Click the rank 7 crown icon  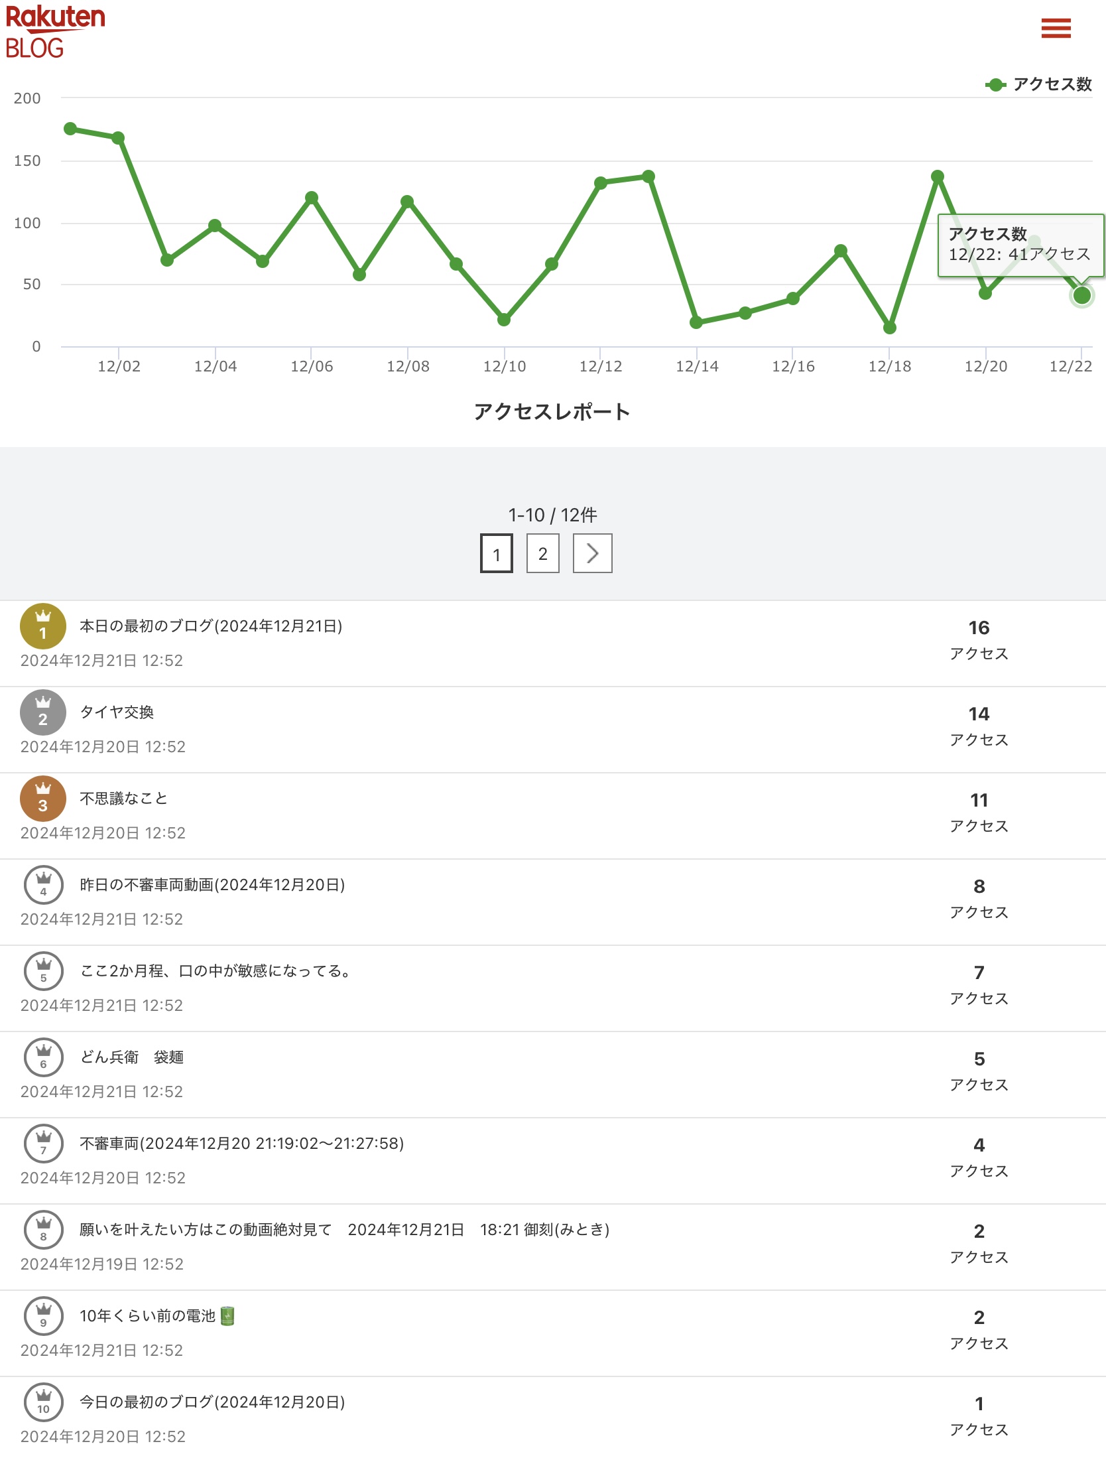click(x=43, y=1144)
